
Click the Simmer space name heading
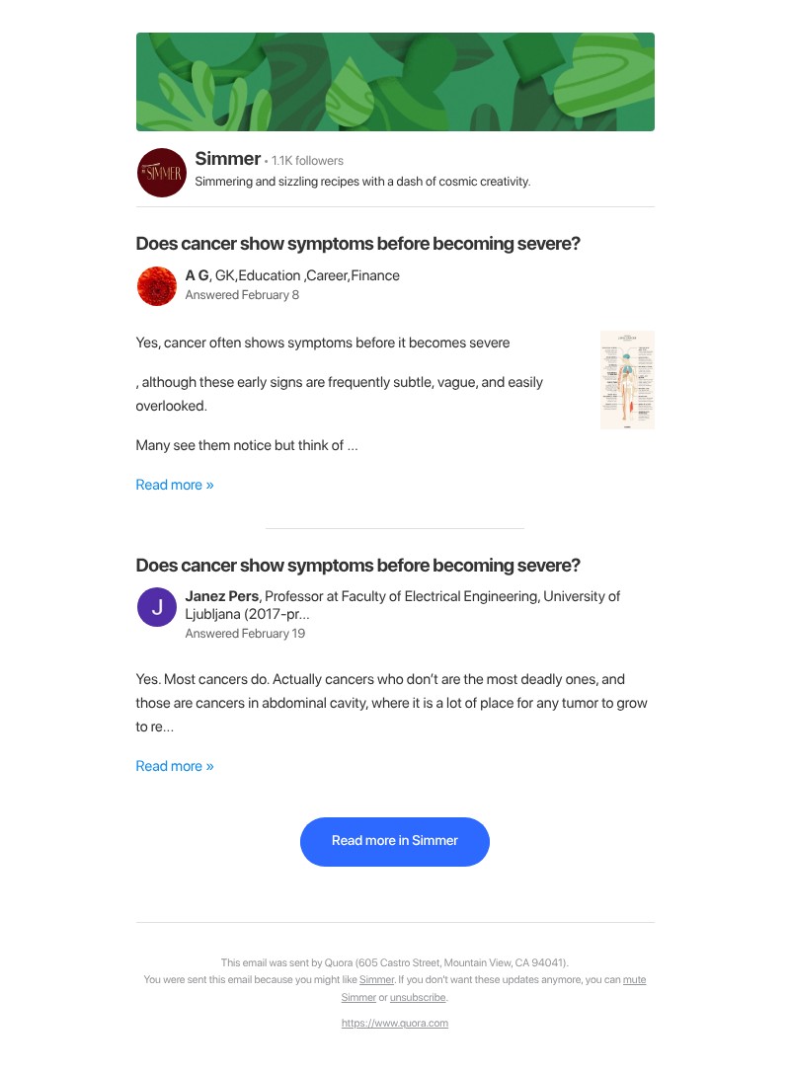point(227,159)
